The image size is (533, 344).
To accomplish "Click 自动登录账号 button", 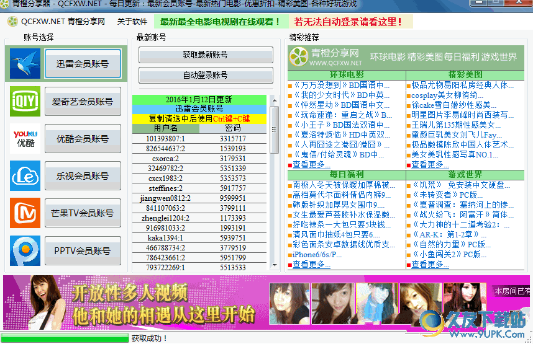I will (x=206, y=75).
